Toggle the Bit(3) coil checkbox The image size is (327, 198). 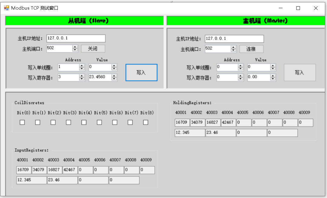(x=68, y=122)
